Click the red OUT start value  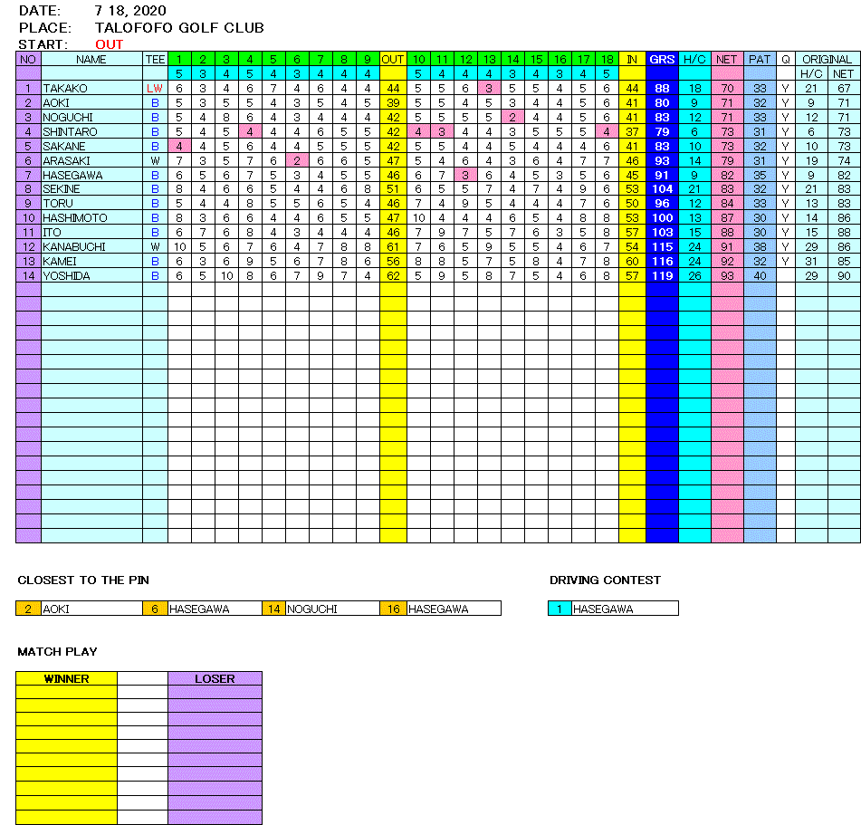[109, 44]
